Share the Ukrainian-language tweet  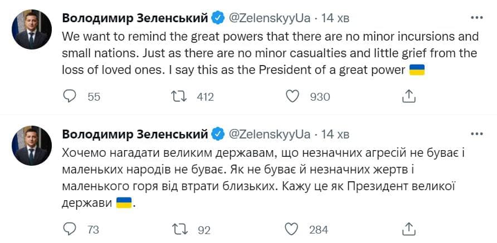409,229
